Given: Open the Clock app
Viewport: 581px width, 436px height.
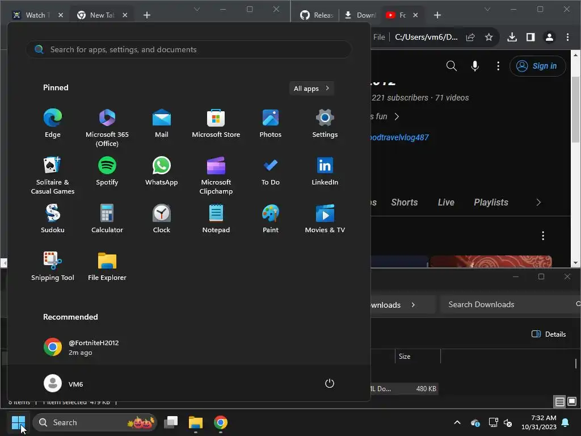Looking at the screenshot, I should 162,219.
